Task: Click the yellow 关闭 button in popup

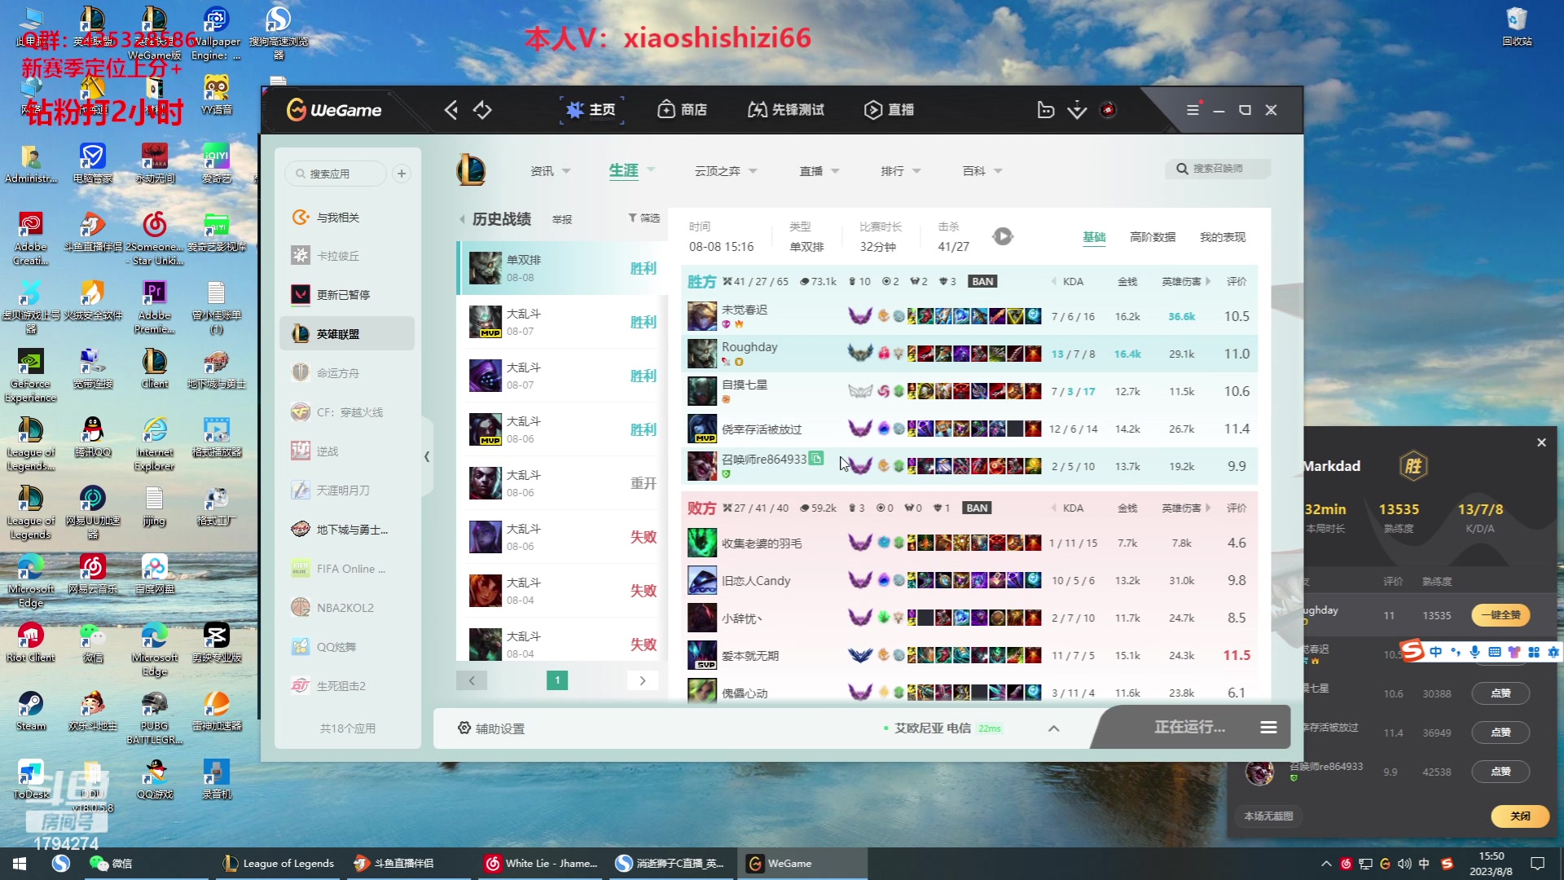Action: 1520,816
